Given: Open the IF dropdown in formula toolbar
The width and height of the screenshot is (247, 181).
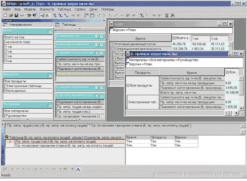Looking at the screenshot, I should [x=41, y=169].
